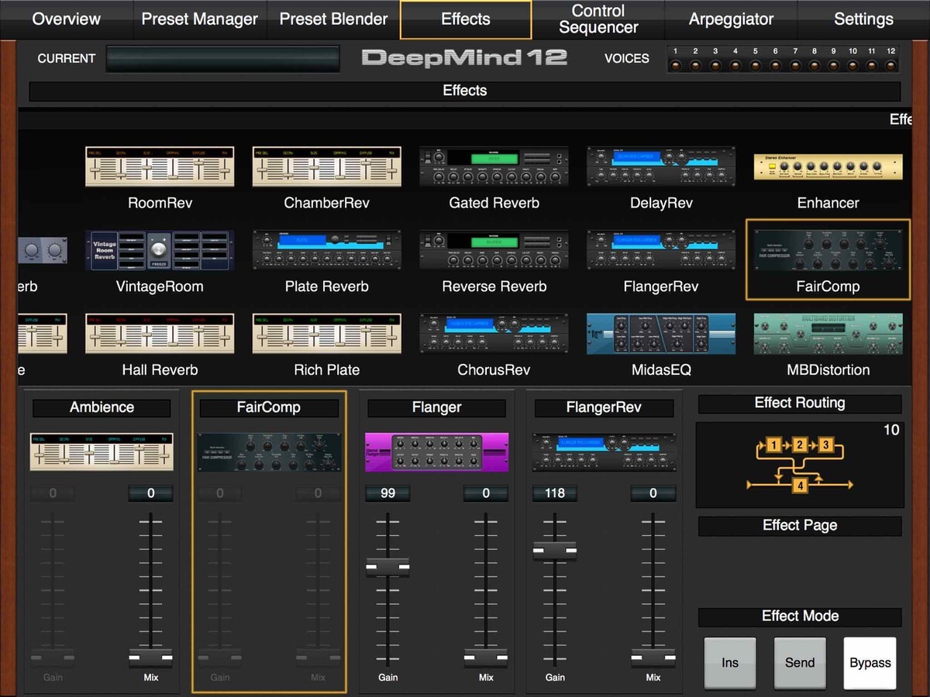
Task: Click the FairComp slot name header
Action: [x=269, y=407]
